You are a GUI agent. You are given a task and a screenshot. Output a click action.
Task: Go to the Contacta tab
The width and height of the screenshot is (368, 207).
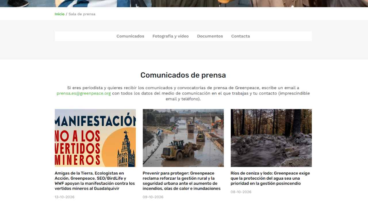click(x=240, y=36)
